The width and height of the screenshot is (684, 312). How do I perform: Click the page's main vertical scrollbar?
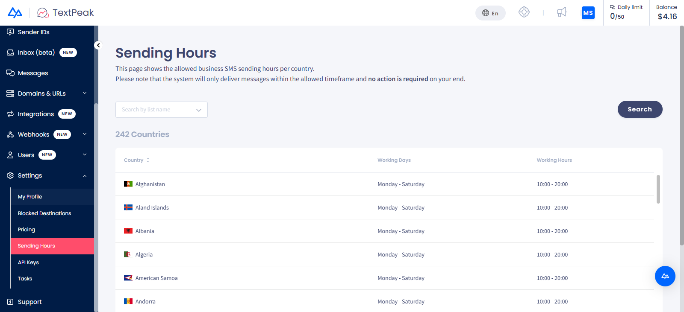pyautogui.click(x=681, y=136)
